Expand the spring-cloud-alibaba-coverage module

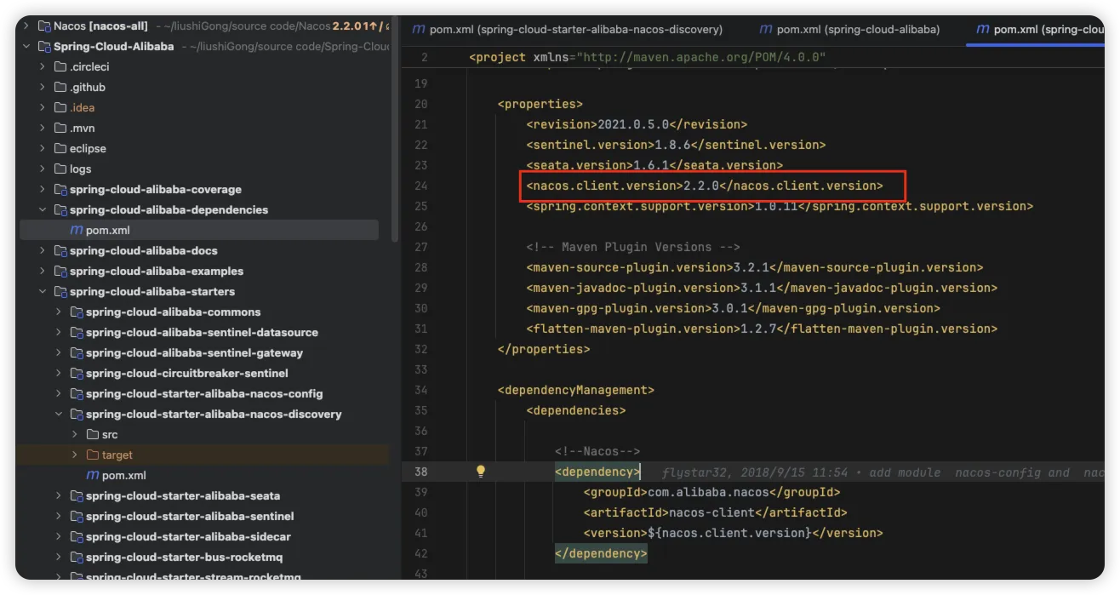tap(43, 189)
